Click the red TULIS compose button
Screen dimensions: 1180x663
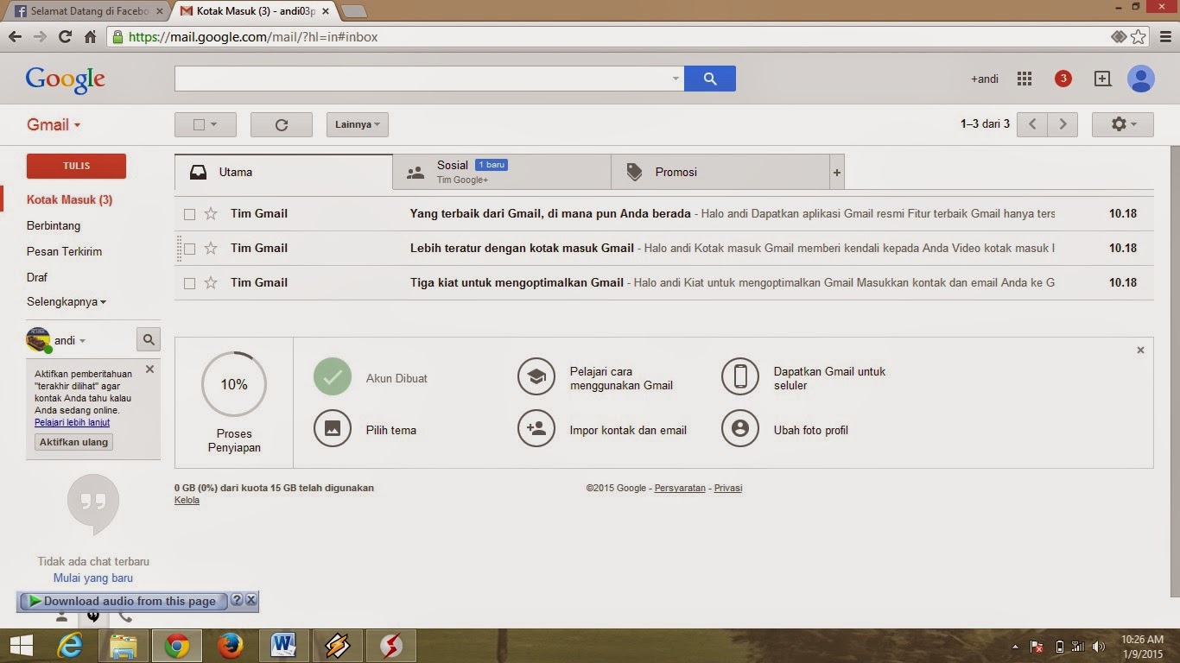point(76,166)
